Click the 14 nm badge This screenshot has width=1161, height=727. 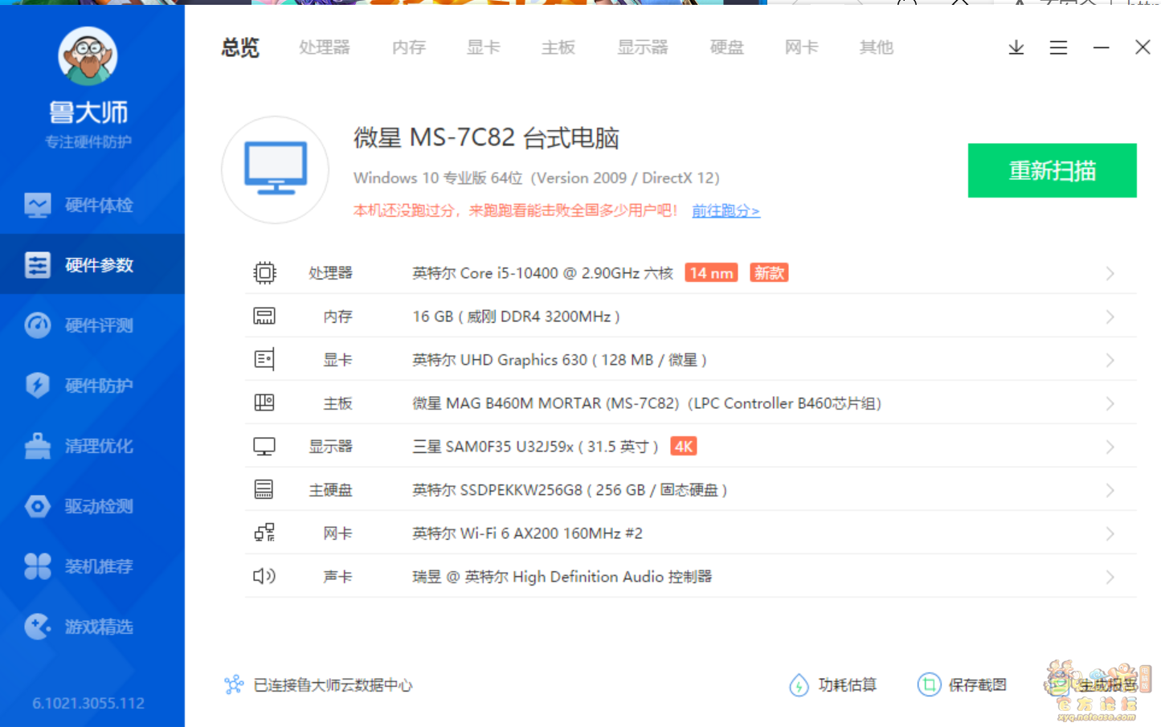click(711, 273)
